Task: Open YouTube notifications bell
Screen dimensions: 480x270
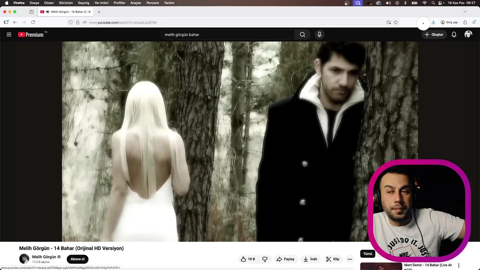Action: [x=454, y=34]
